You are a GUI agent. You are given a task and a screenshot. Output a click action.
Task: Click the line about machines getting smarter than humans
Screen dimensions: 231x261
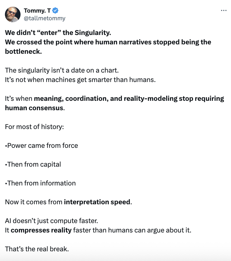coord(80,80)
